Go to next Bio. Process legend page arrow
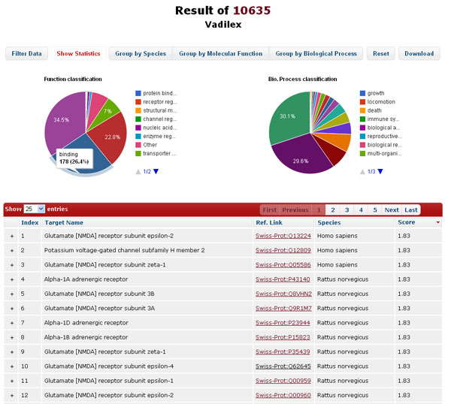 pos(380,171)
